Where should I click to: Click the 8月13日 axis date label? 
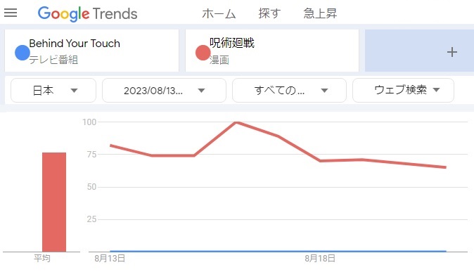[x=110, y=259]
